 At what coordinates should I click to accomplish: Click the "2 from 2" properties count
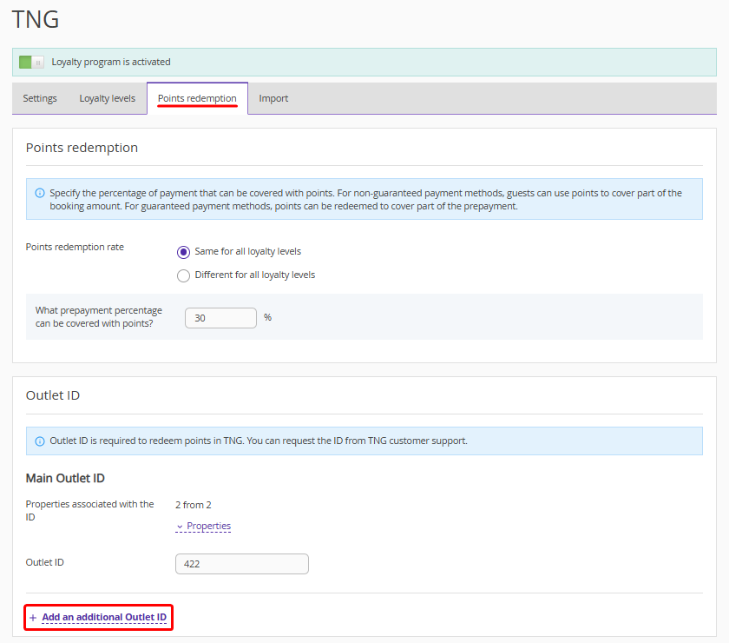[194, 505]
